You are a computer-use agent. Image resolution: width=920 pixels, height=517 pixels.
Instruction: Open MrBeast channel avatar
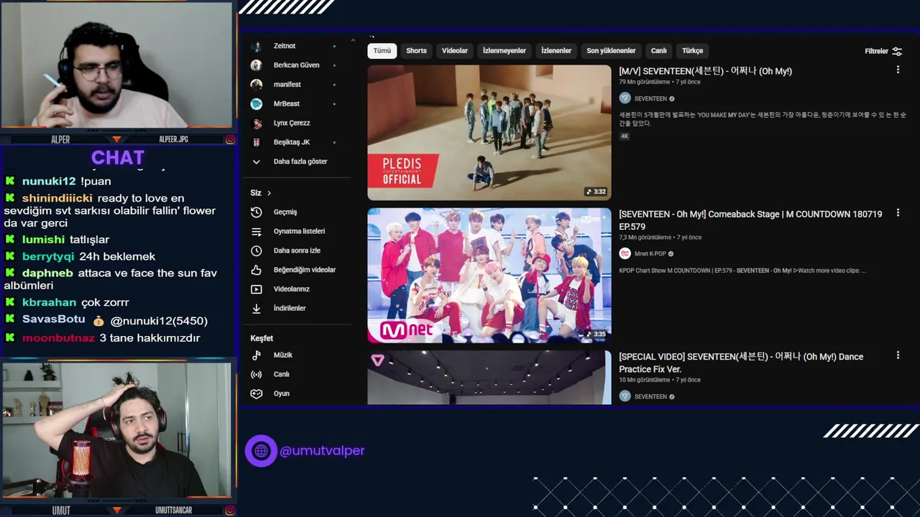[x=256, y=104]
